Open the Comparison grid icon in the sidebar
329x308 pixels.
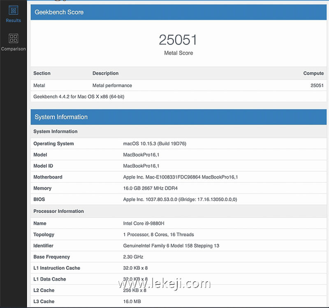tap(13, 38)
